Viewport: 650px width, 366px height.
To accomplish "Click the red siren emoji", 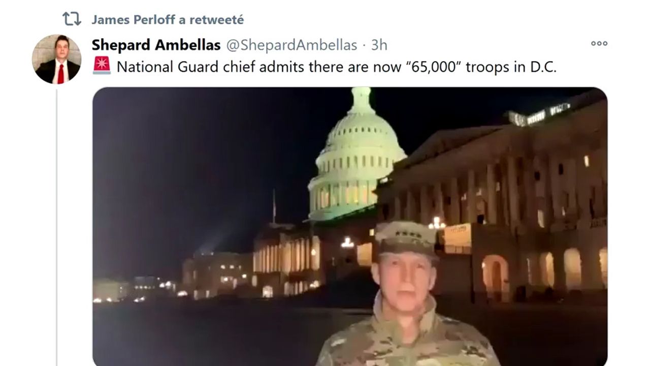I will [x=102, y=66].
